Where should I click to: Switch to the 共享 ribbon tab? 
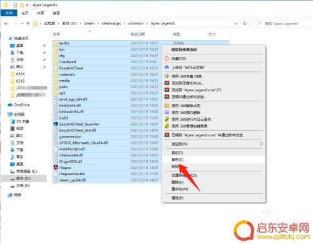click(41, 13)
